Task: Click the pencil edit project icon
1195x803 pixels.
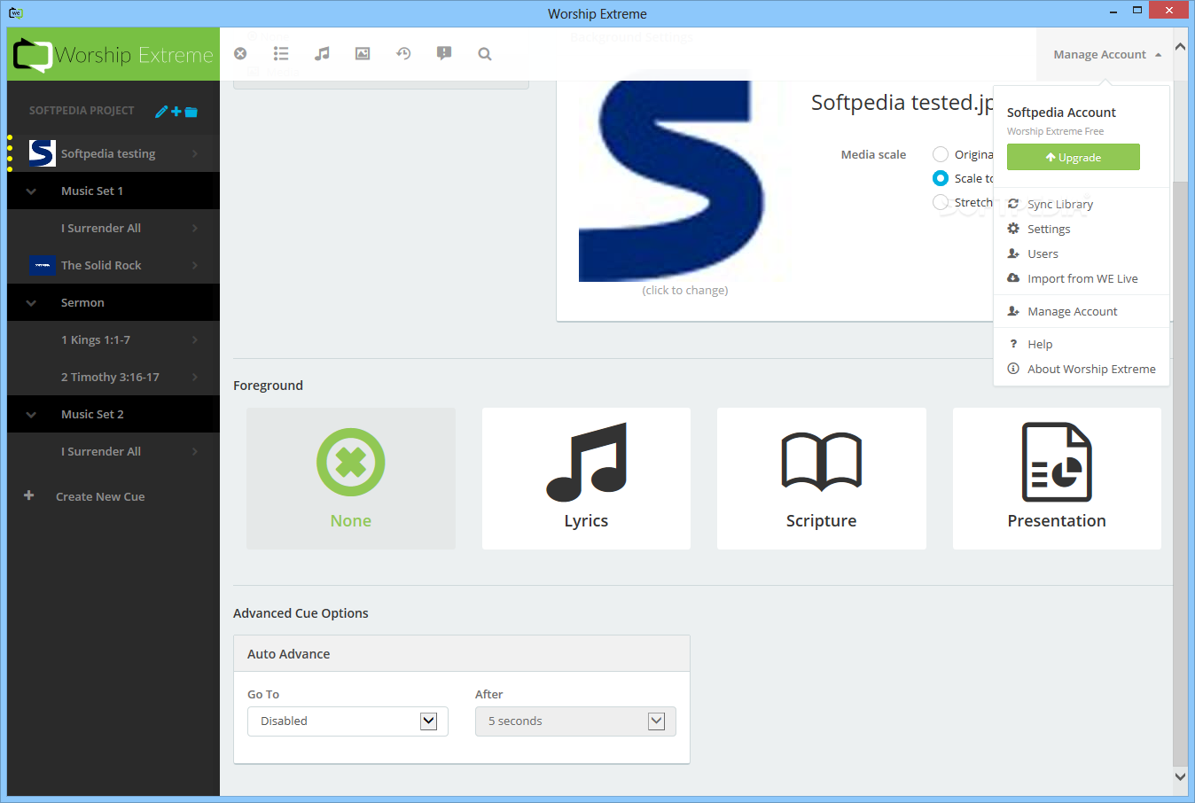Action: coord(161,112)
